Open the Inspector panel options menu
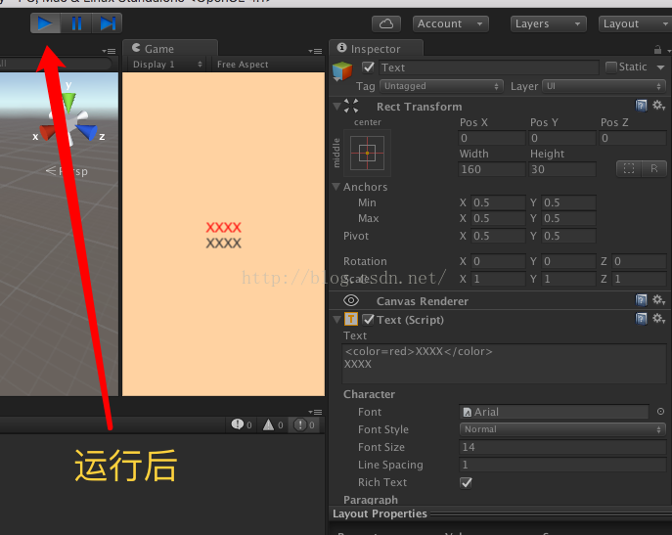The image size is (672, 535). point(669,51)
